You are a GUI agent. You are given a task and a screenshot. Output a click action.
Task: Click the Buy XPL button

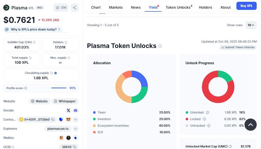246,6
